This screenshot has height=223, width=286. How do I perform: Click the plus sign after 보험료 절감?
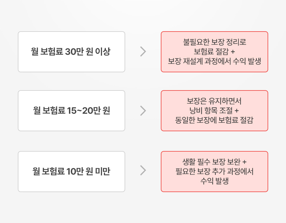(x=233, y=52)
